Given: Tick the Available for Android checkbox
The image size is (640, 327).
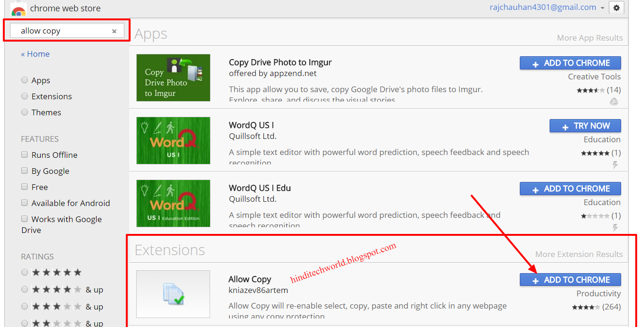Looking at the screenshot, I should coord(25,203).
